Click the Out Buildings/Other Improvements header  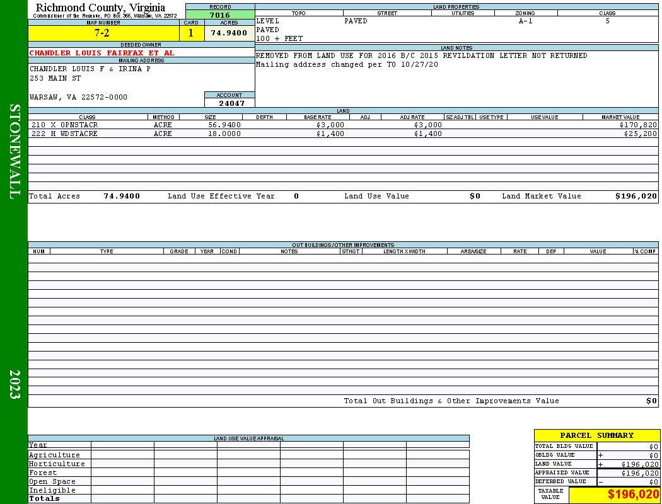coord(343,244)
